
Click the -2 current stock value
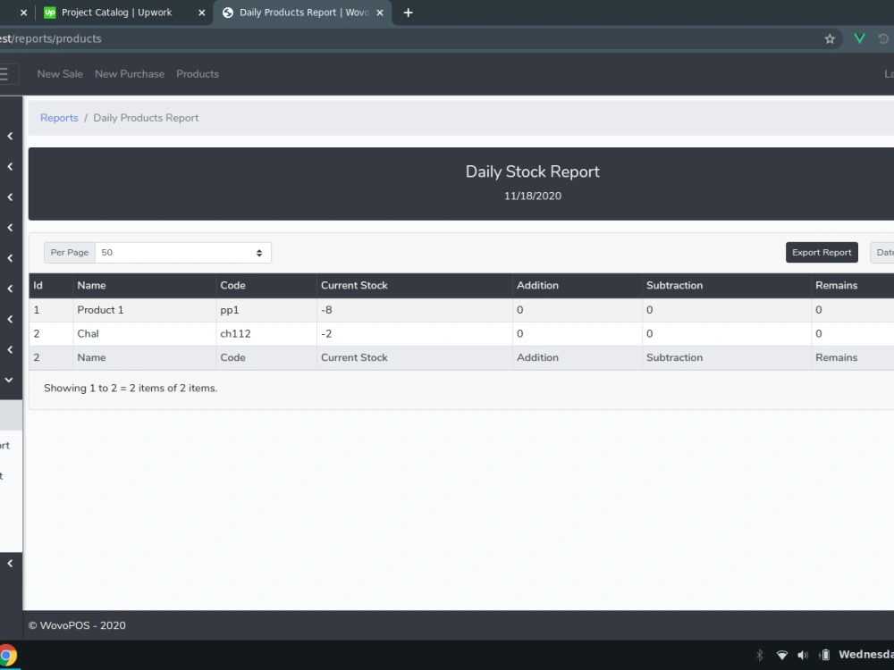point(326,334)
